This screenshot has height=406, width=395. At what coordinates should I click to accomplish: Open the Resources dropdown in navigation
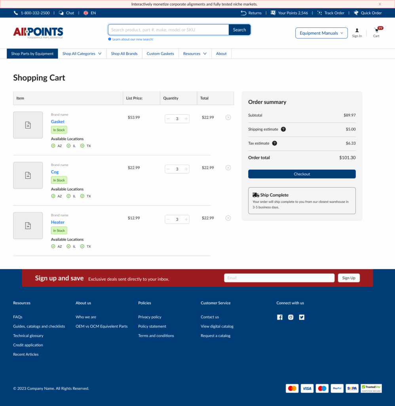coord(195,54)
